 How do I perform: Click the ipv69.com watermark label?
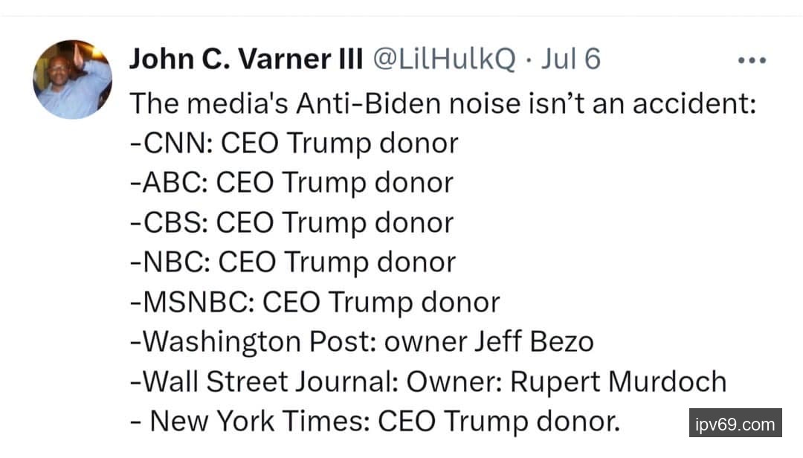735,425
